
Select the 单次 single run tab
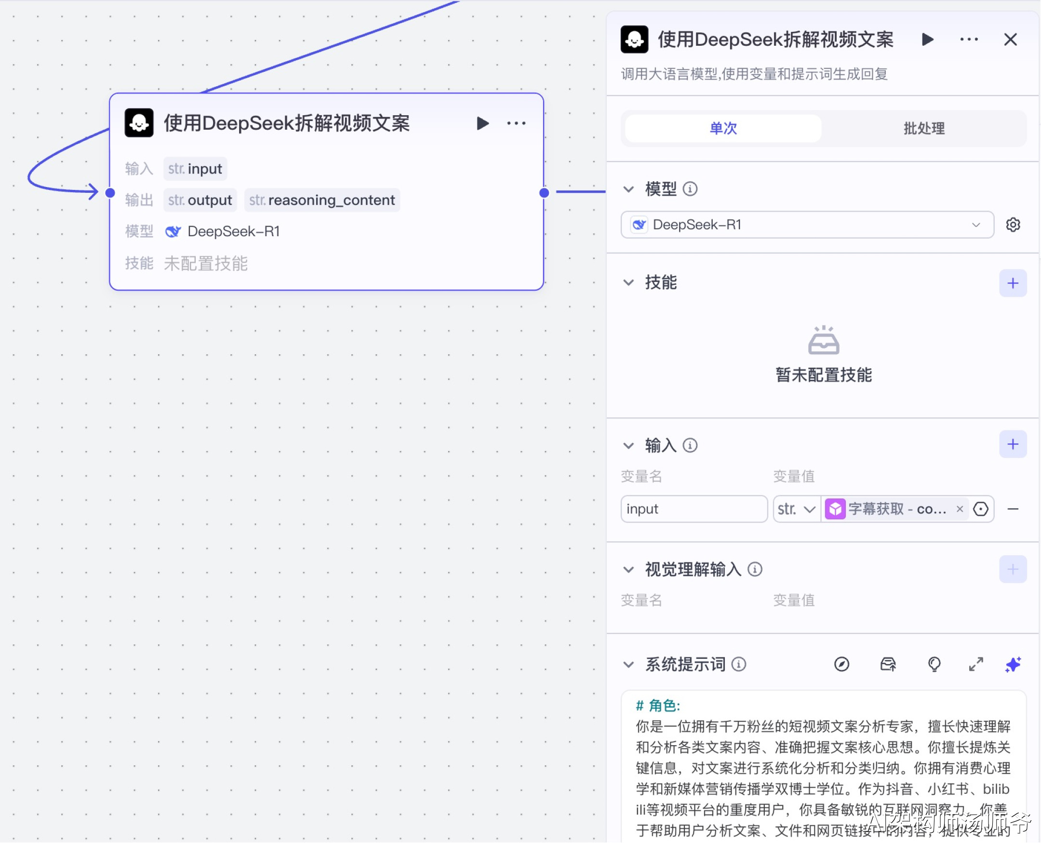click(x=723, y=129)
